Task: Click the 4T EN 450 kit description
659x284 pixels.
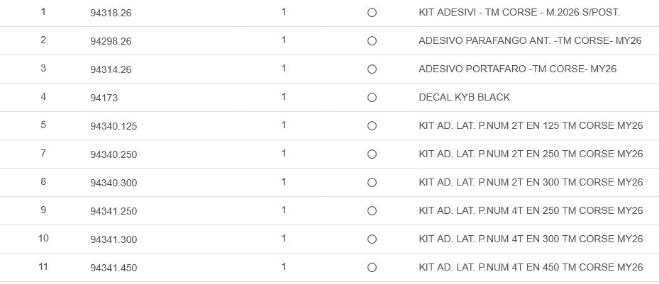Action: point(531,268)
